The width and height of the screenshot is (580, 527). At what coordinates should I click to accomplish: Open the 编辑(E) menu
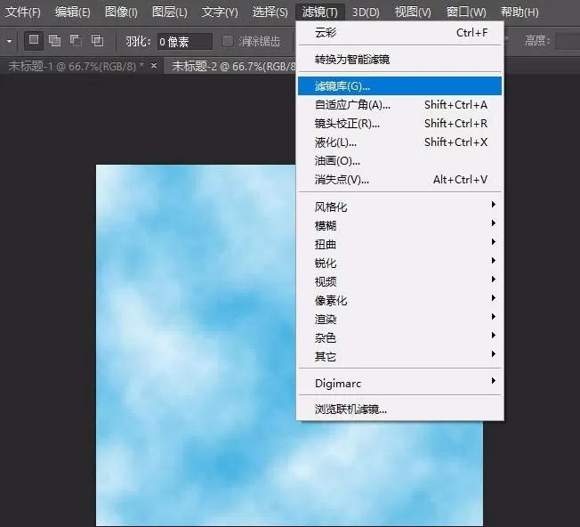pos(73,12)
